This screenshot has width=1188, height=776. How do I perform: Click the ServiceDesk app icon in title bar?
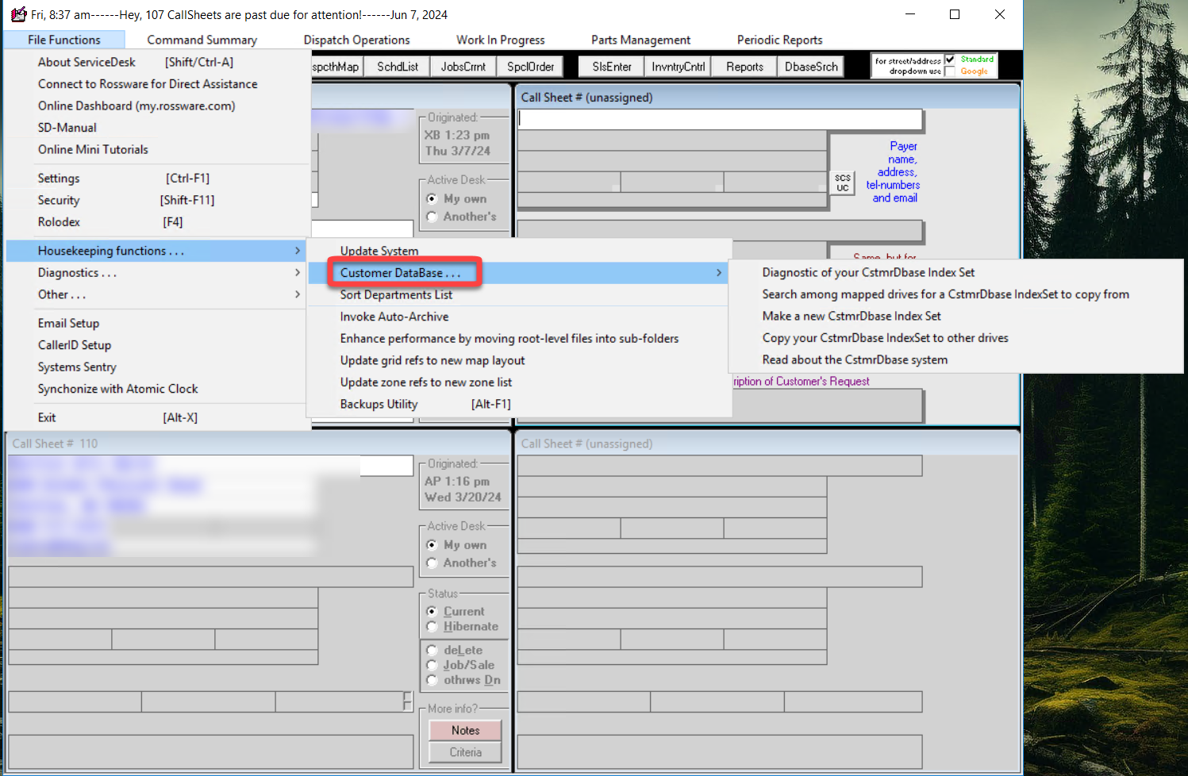click(18, 14)
